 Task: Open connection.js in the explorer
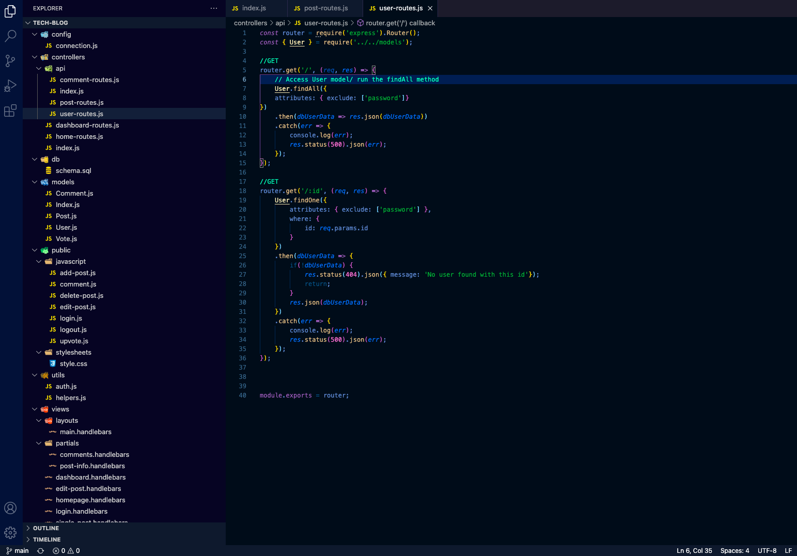[124, 45]
